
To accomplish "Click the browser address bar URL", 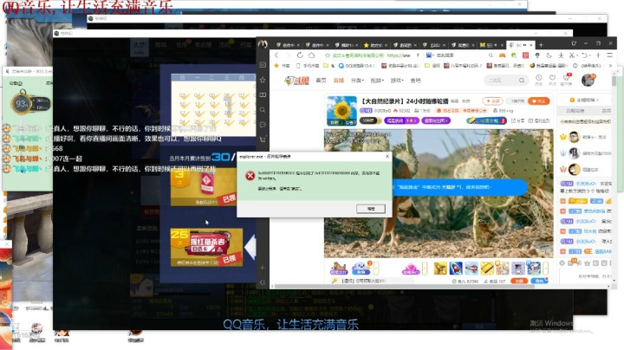I will click(x=399, y=55).
